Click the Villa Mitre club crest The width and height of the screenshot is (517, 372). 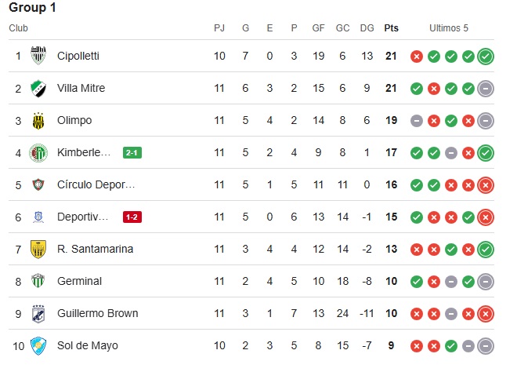[x=38, y=88]
